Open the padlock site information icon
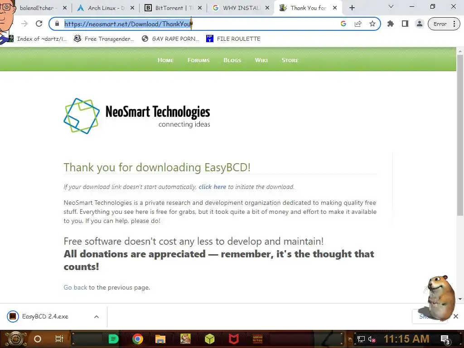The width and height of the screenshot is (464, 348). (x=57, y=24)
